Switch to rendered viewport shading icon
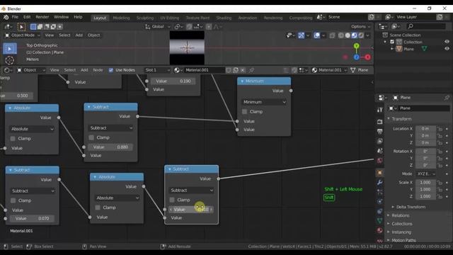Viewport: 453px width, 255px height. point(361,35)
